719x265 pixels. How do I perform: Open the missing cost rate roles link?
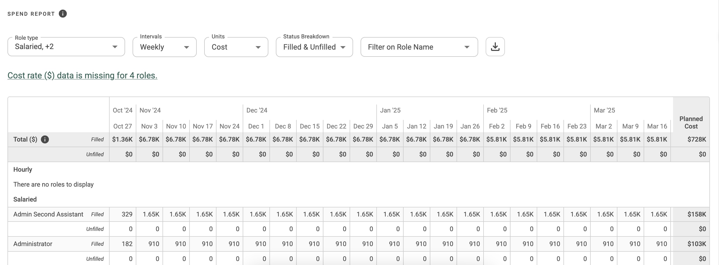82,75
